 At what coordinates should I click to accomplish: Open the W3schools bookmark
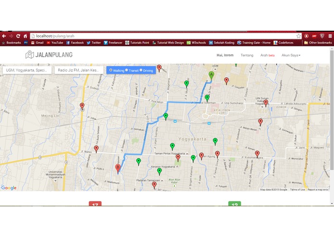tap(197, 43)
